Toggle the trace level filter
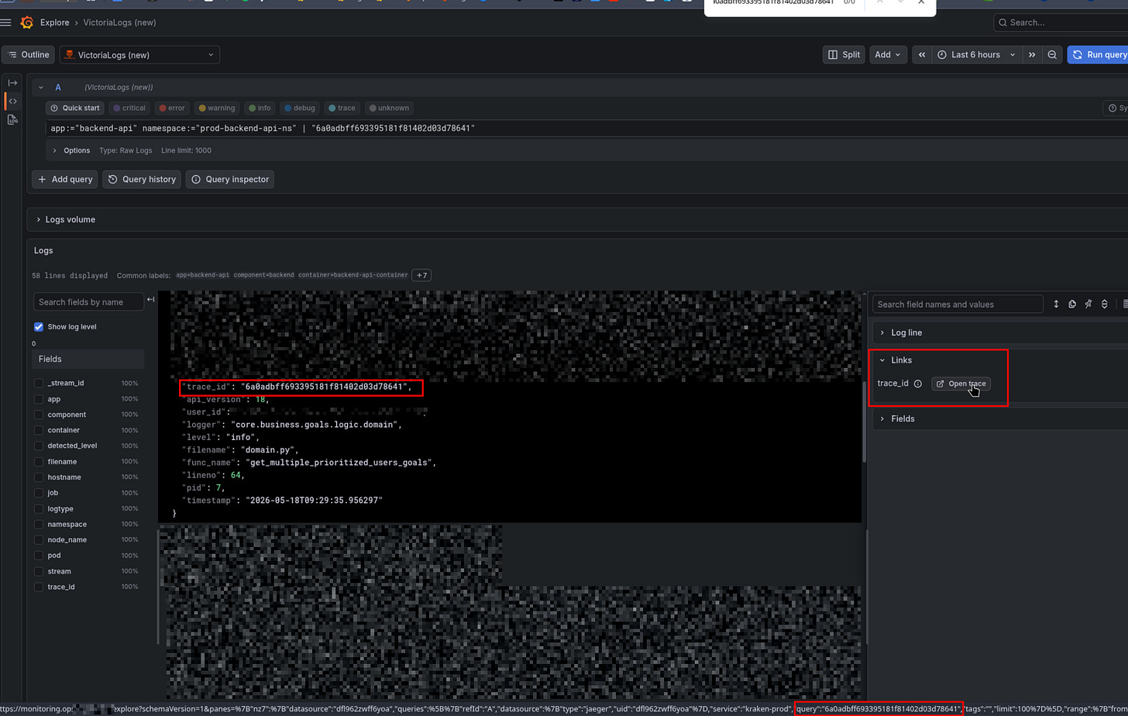Screen dimensions: 1128x716 (x=342, y=108)
